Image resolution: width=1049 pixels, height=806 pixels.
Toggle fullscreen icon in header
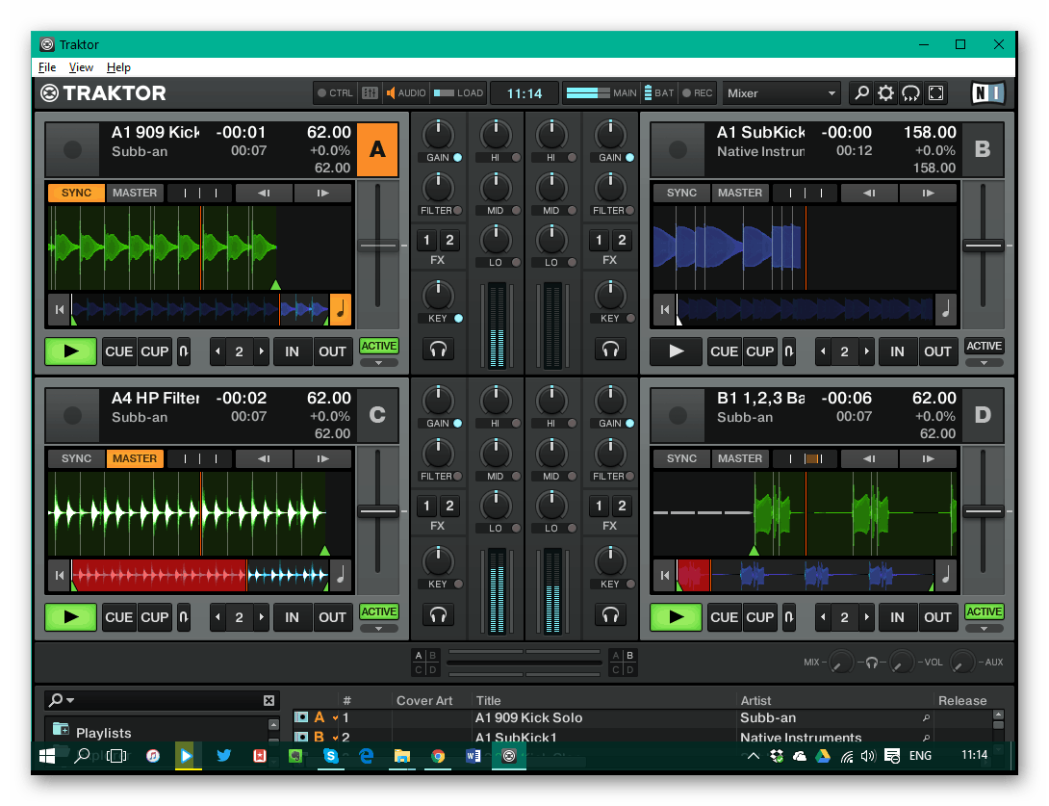pos(936,93)
